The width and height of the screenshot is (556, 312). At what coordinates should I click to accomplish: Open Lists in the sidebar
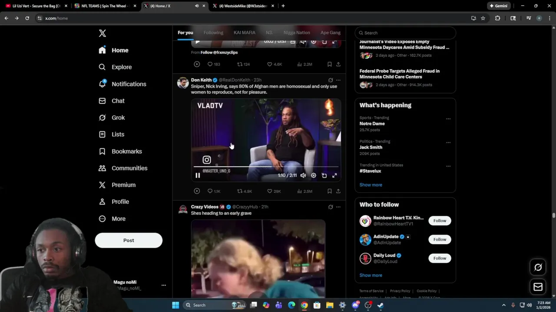pos(112,134)
